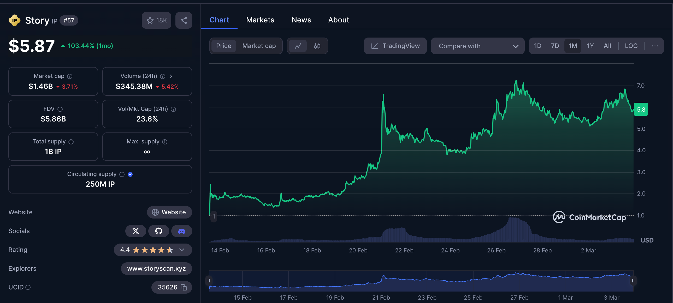673x303 pixels.
Task: Click the 5.8 current price label
Action: [x=641, y=109]
